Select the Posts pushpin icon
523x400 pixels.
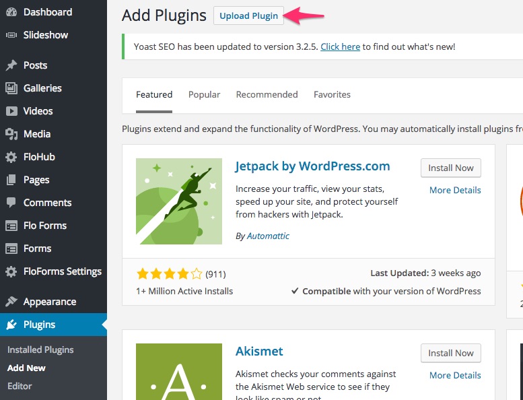11,65
